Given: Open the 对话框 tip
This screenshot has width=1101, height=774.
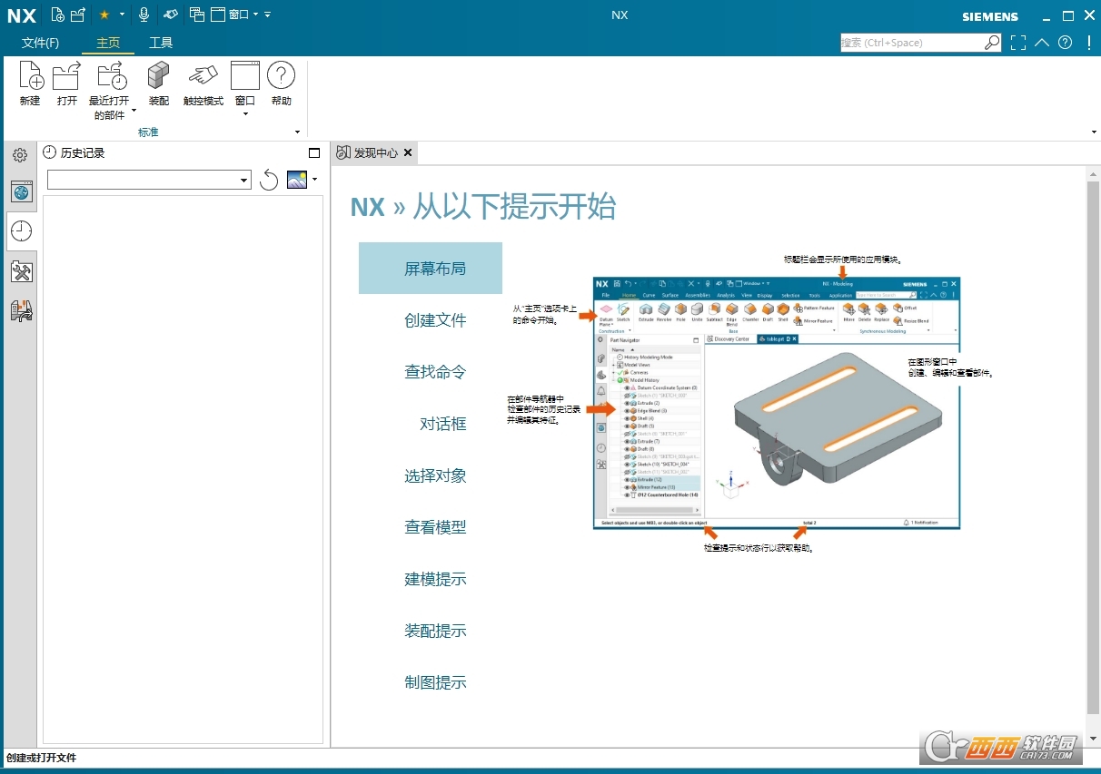Looking at the screenshot, I should (x=443, y=424).
